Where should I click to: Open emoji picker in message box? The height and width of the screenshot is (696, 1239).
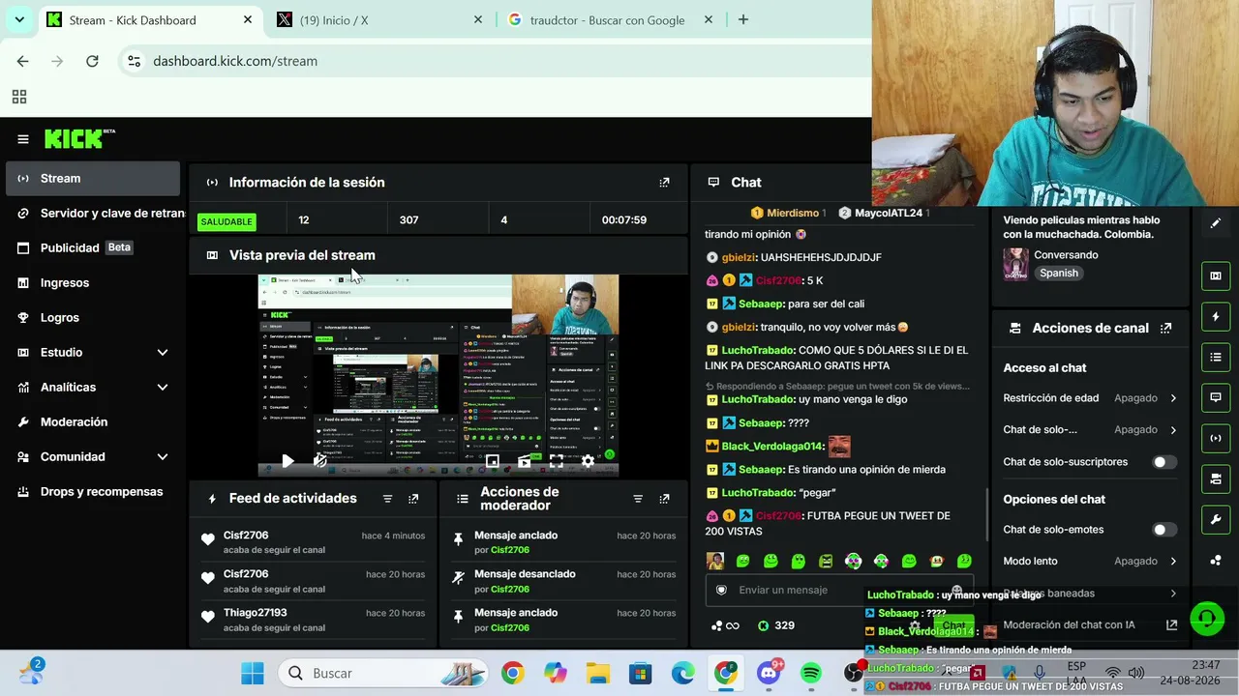(x=956, y=590)
